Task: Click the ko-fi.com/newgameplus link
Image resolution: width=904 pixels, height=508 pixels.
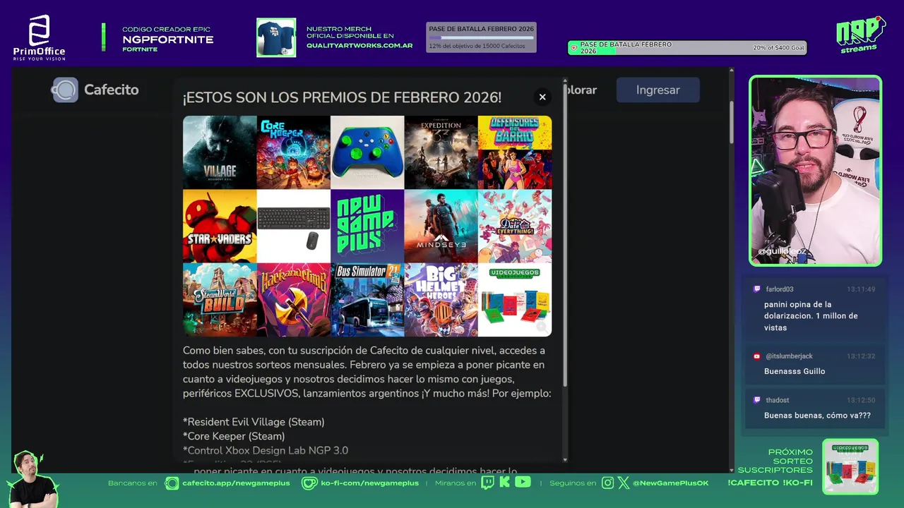Action: click(370, 483)
